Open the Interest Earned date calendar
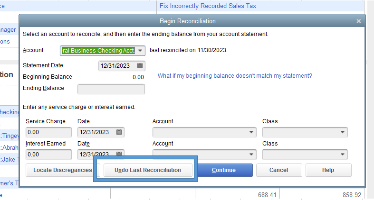This screenshot has height=200, width=374. [x=119, y=154]
